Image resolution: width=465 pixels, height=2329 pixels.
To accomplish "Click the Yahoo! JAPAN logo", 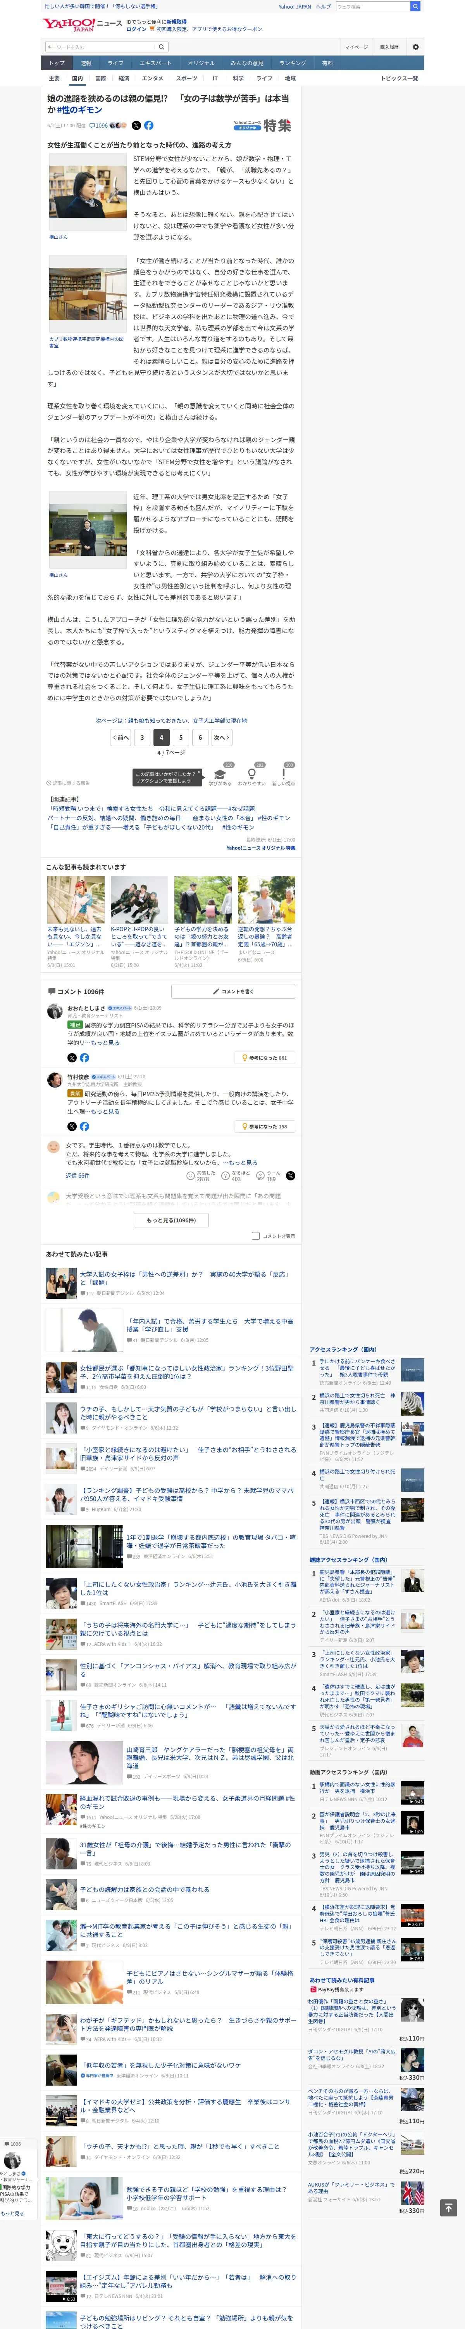I will [x=69, y=24].
